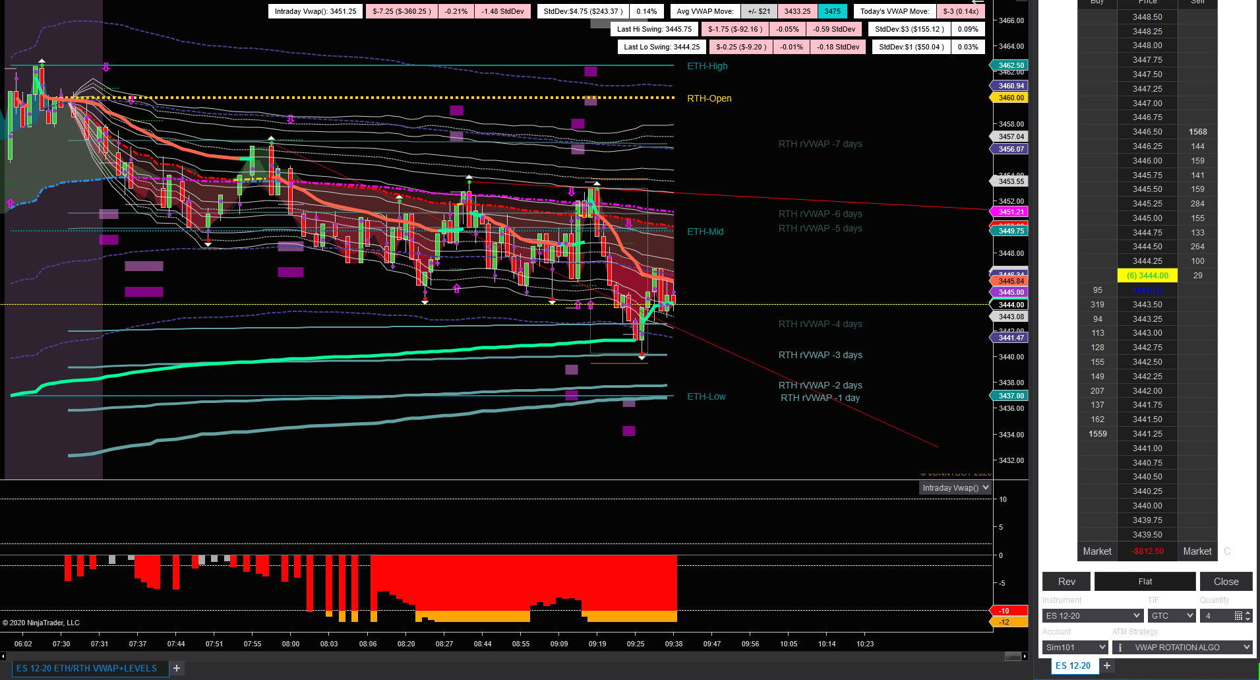Click the teal 3475 Avg VWAP Move cell
The width and height of the screenshot is (1260, 680).
pos(832,11)
